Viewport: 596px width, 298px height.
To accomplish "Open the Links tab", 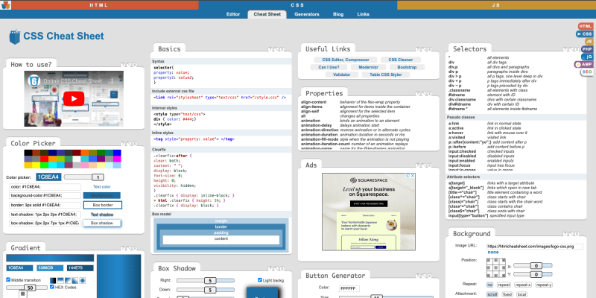I will click(x=363, y=14).
